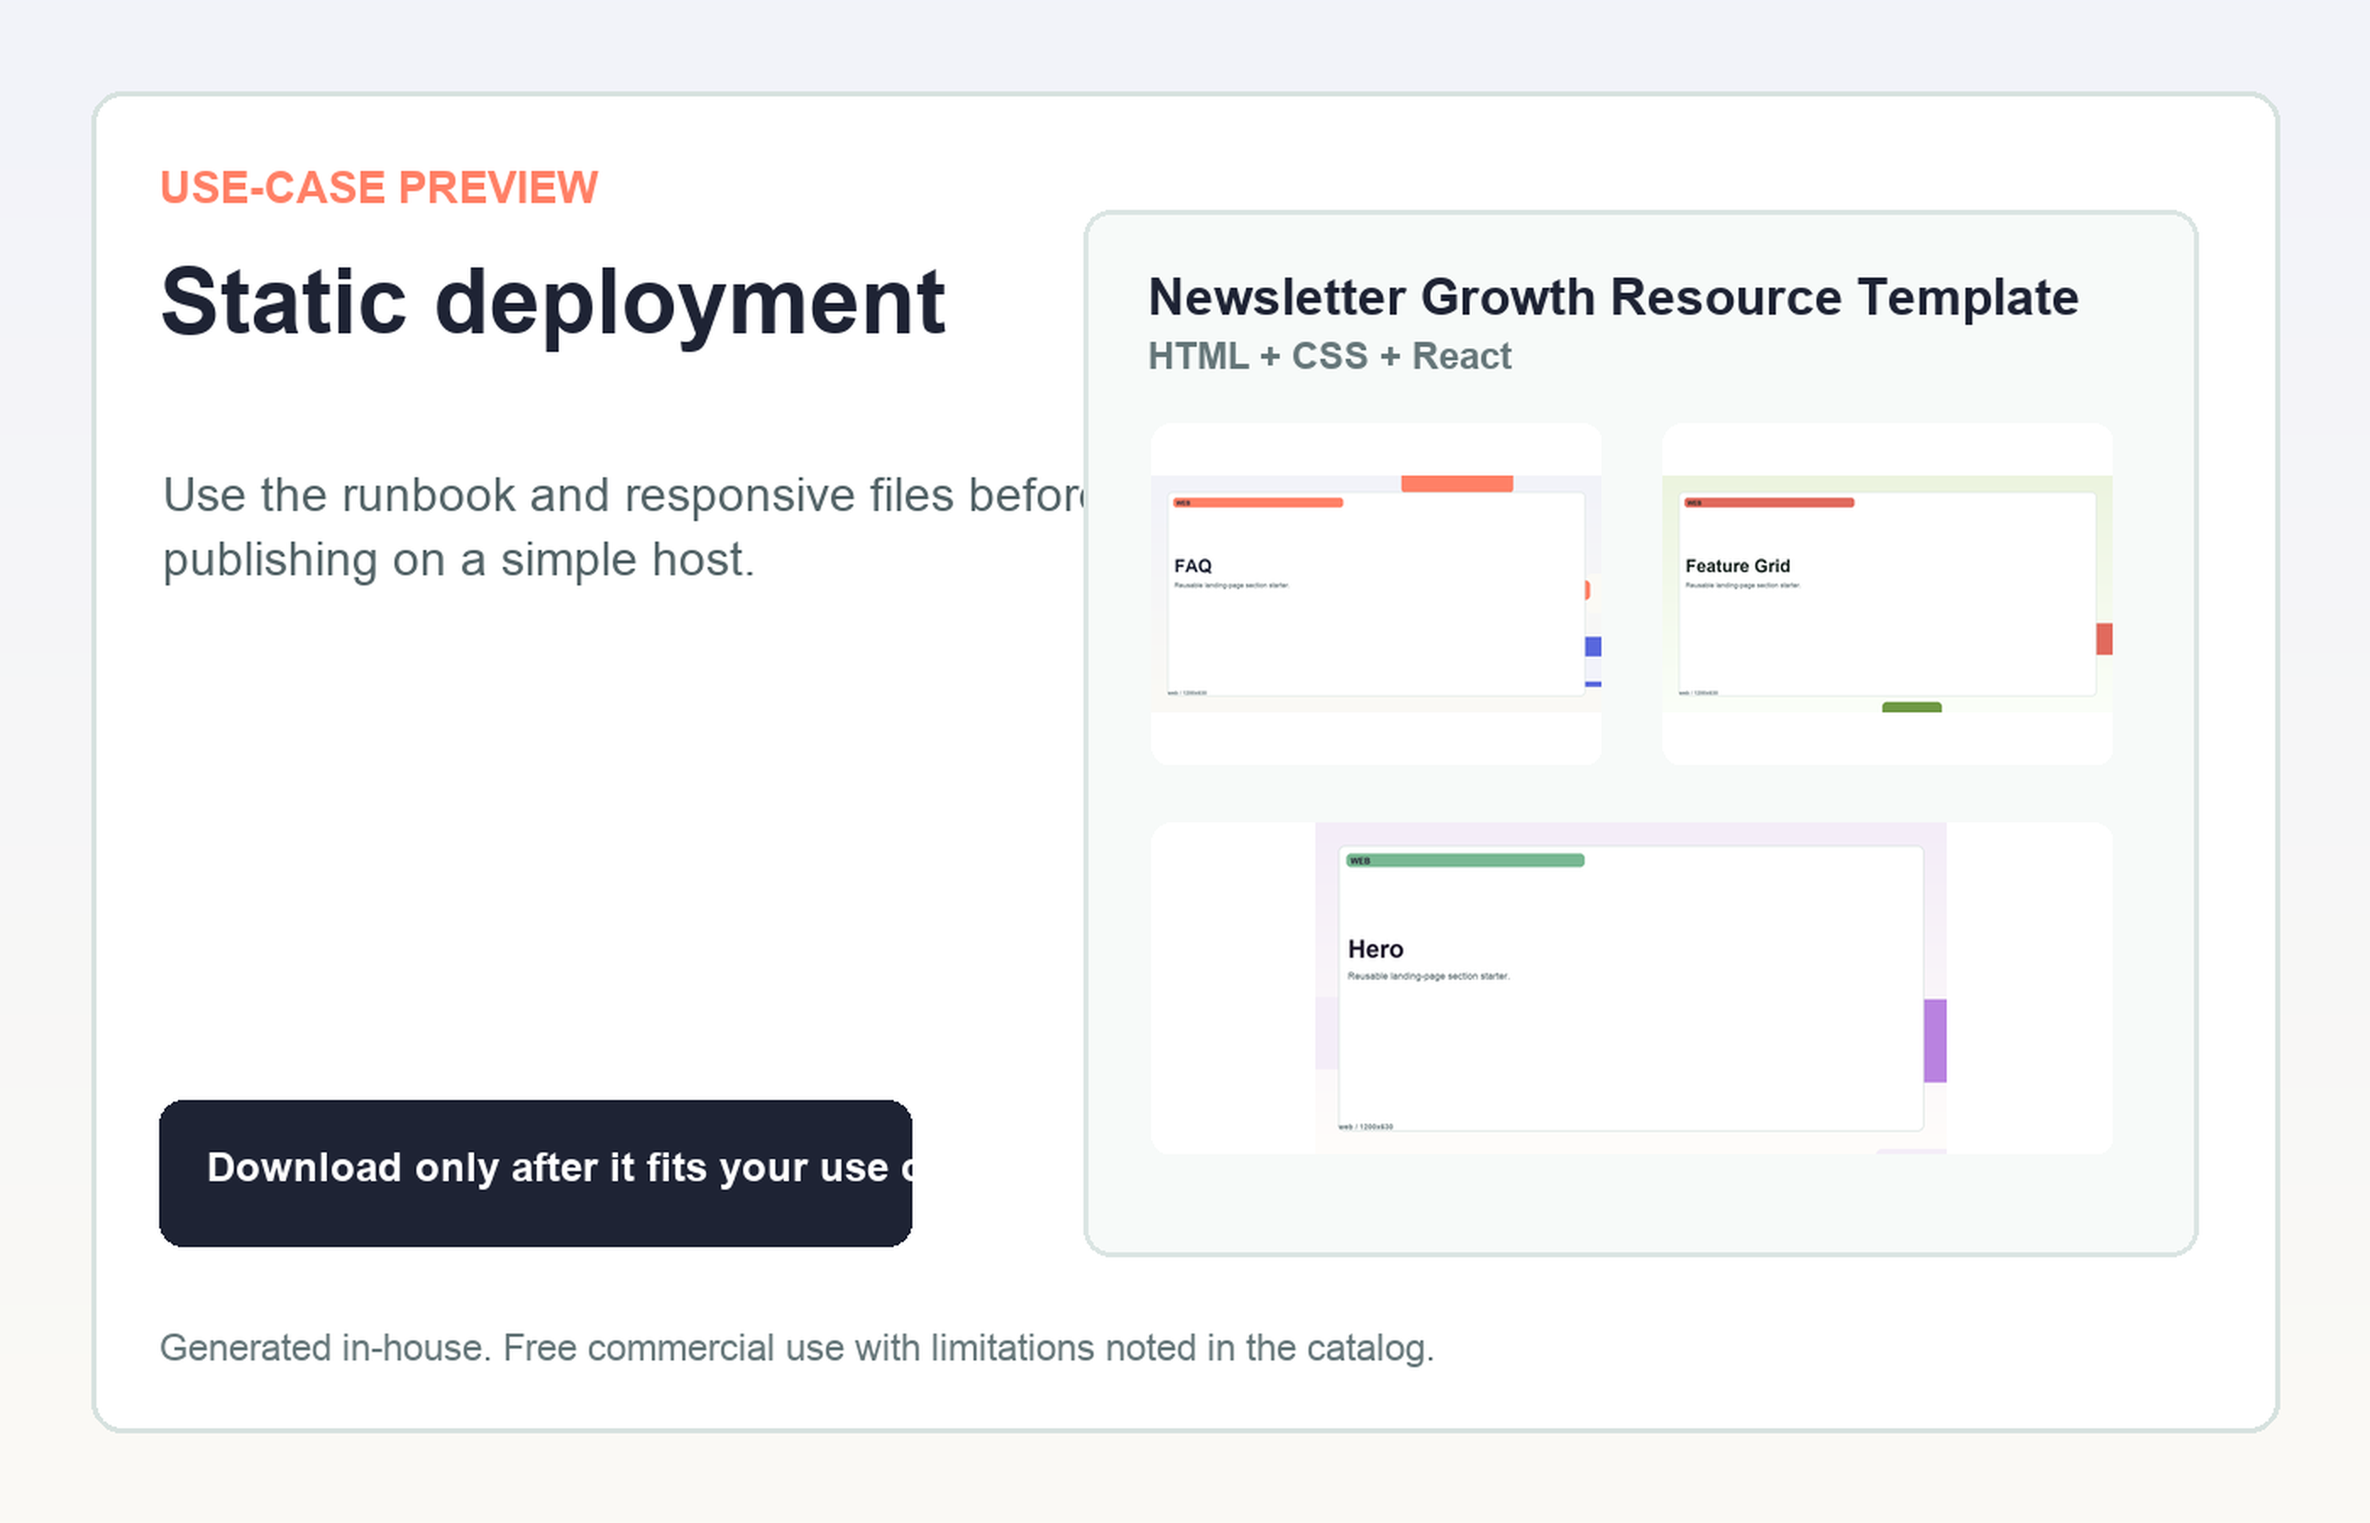
Task: Open the Feature Grid section thumbnail
Action: tap(1888, 593)
